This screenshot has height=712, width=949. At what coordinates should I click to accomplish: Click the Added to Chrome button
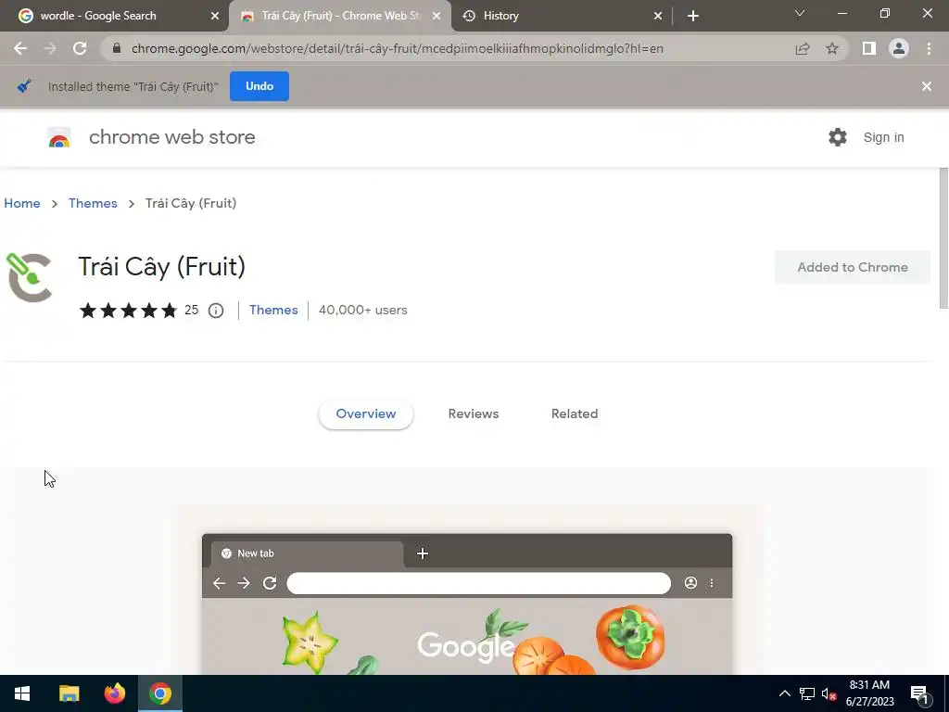coord(853,267)
